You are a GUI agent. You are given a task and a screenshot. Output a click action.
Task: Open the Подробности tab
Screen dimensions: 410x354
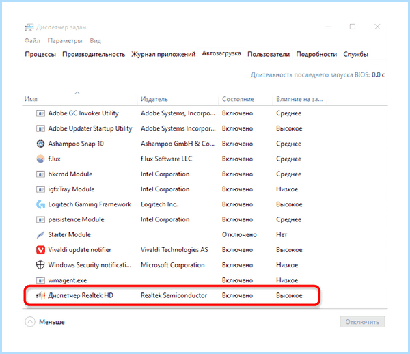pyautogui.click(x=316, y=54)
